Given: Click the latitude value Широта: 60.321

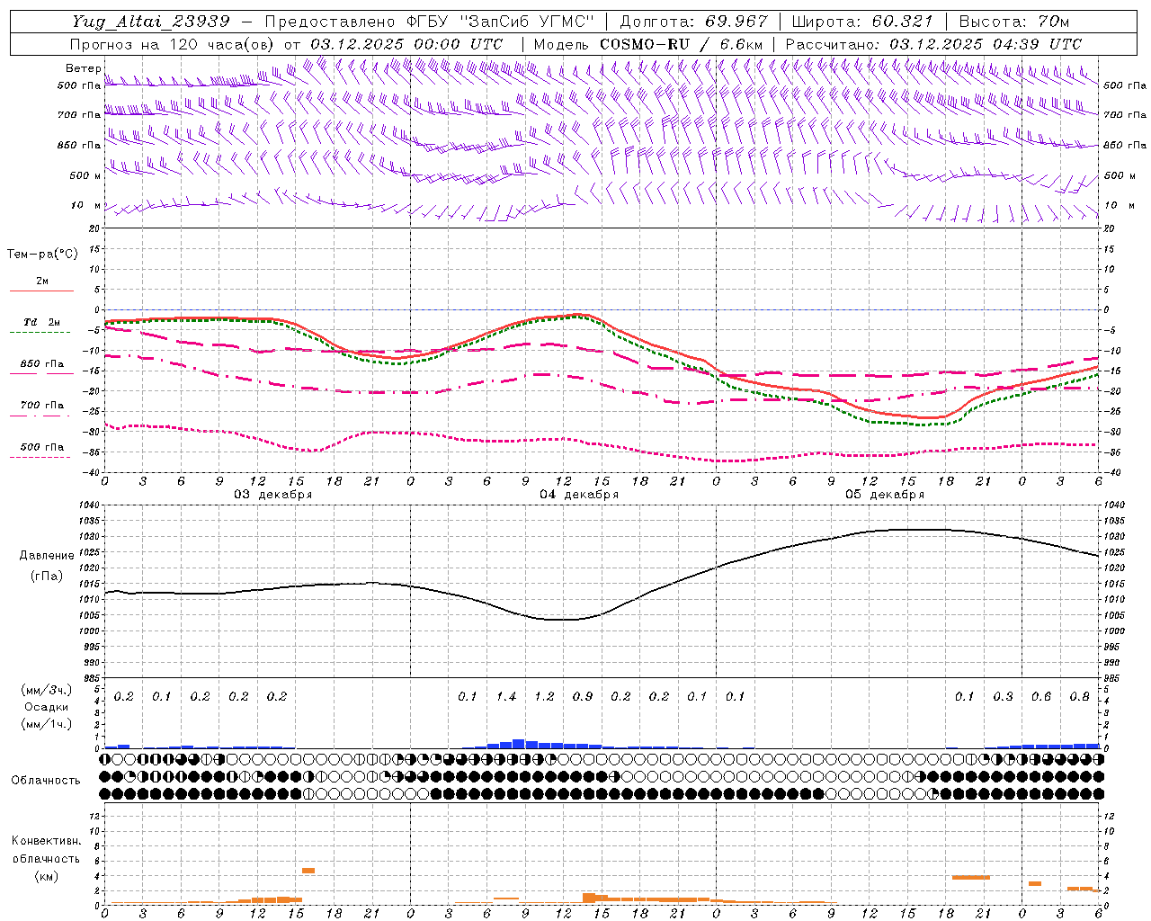Looking at the screenshot, I should click(x=862, y=22).
